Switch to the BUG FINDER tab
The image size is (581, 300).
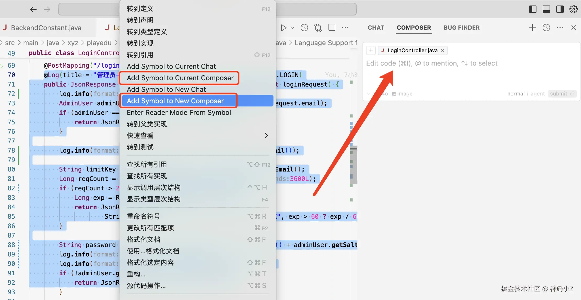pyautogui.click(x=462, y=28)
